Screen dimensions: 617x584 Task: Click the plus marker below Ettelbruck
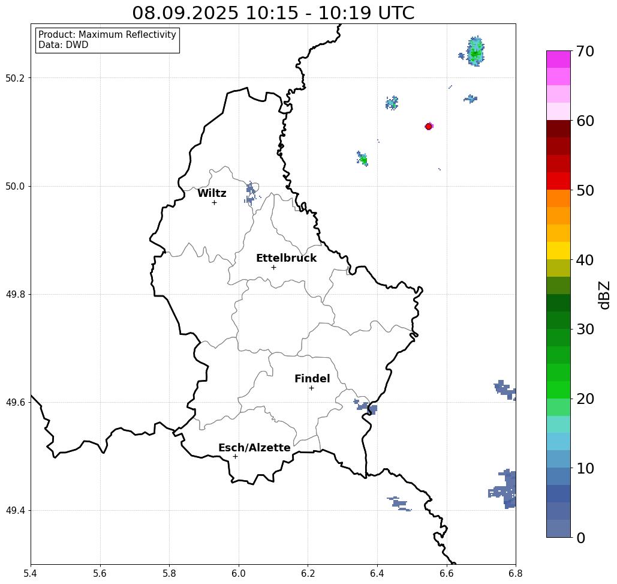click(273, 267)
